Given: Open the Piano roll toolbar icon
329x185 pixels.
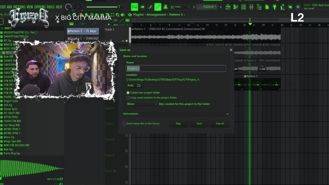Looking at the screenshot, I should click(x=236, y=7).
